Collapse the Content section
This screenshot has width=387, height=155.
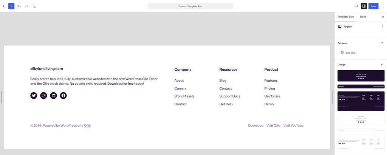pos(361,43)
